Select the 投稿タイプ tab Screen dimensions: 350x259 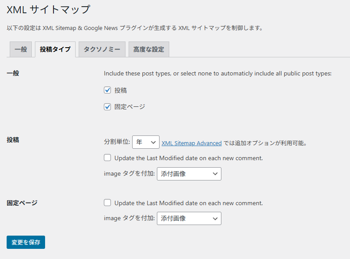click(x=55, y=49)
